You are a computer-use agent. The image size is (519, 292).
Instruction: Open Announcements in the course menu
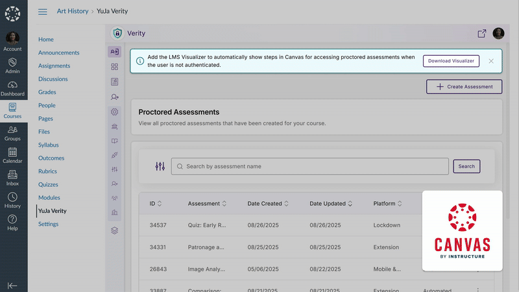(x=59, y=53)
